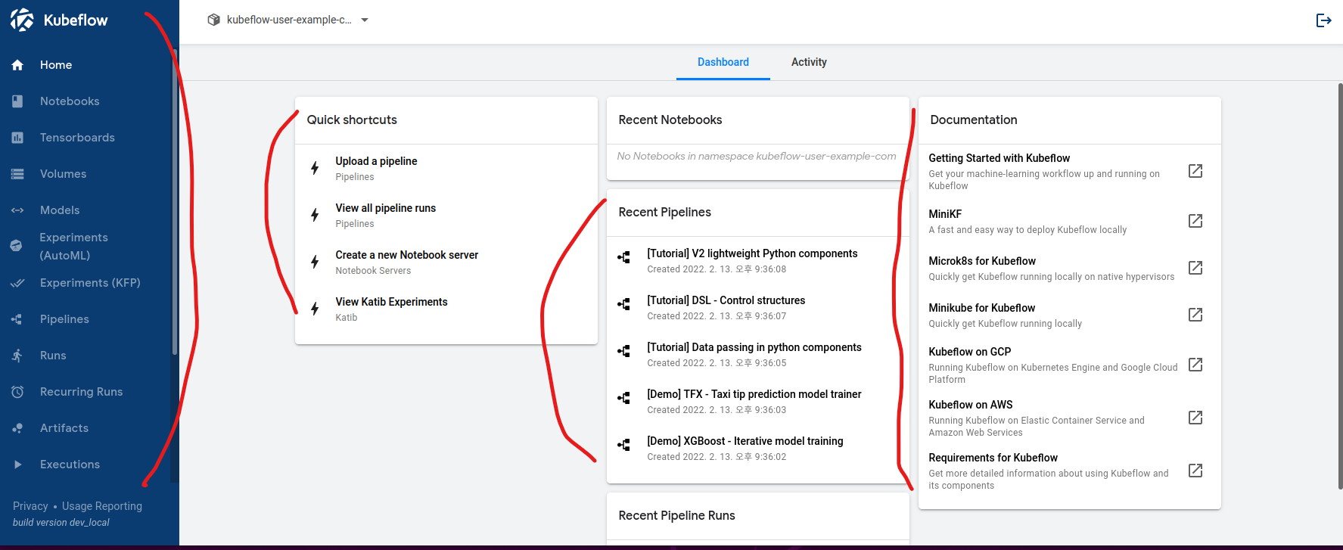The width and height of the screenshot is (1343, 550).
Task: Click the Usage Reporting link
Action: point(102,506)
